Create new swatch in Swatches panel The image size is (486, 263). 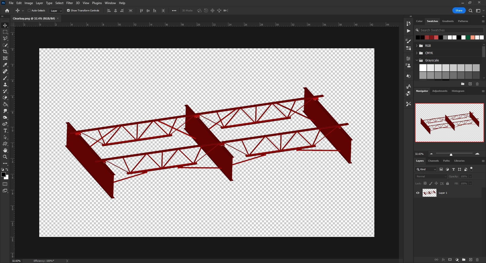click(470, 84)
